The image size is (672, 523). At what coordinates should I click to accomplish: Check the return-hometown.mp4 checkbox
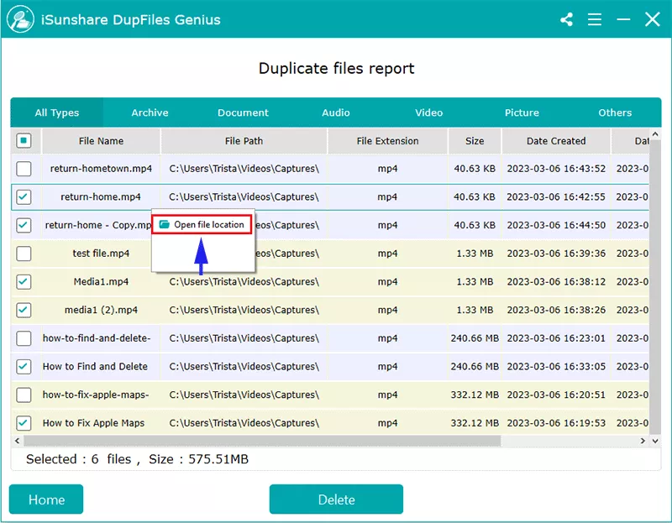[x=24, y=169]
